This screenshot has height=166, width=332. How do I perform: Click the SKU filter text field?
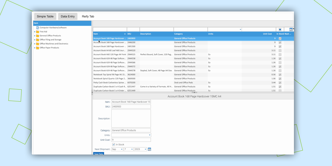pos(133,29)
